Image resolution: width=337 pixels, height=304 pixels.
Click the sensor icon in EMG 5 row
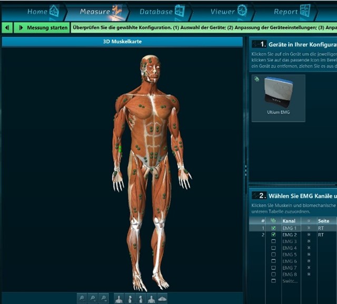[x=309, y=255]
